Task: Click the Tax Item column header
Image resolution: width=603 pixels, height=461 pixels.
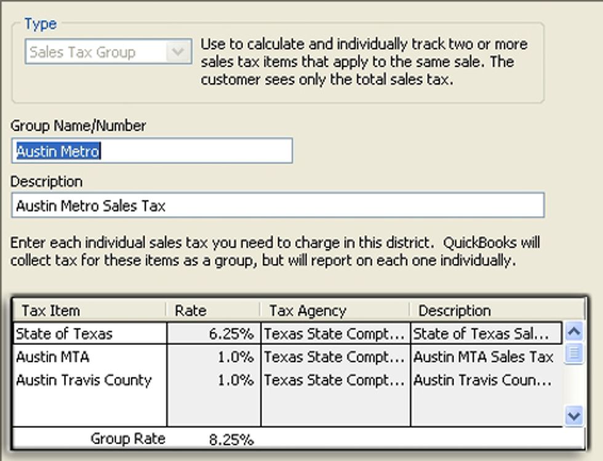Action: (43, 310)
